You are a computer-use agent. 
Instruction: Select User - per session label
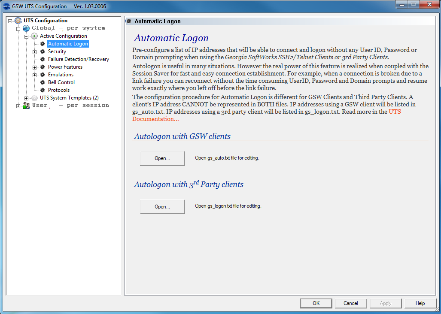tap(70, 106)
